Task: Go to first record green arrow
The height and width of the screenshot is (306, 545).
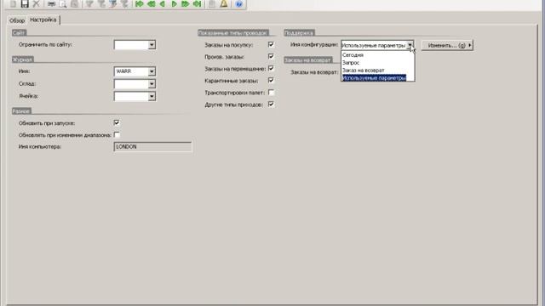Action: tap(140, 3)
